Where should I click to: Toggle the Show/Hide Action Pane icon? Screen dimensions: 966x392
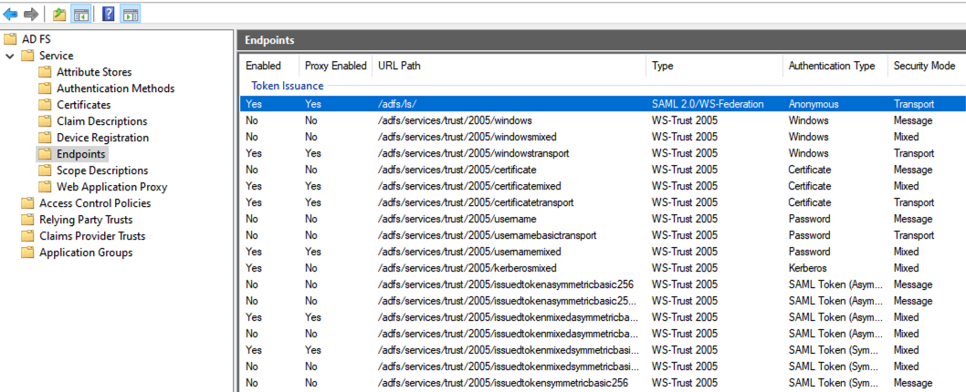(x=130, y=15)
